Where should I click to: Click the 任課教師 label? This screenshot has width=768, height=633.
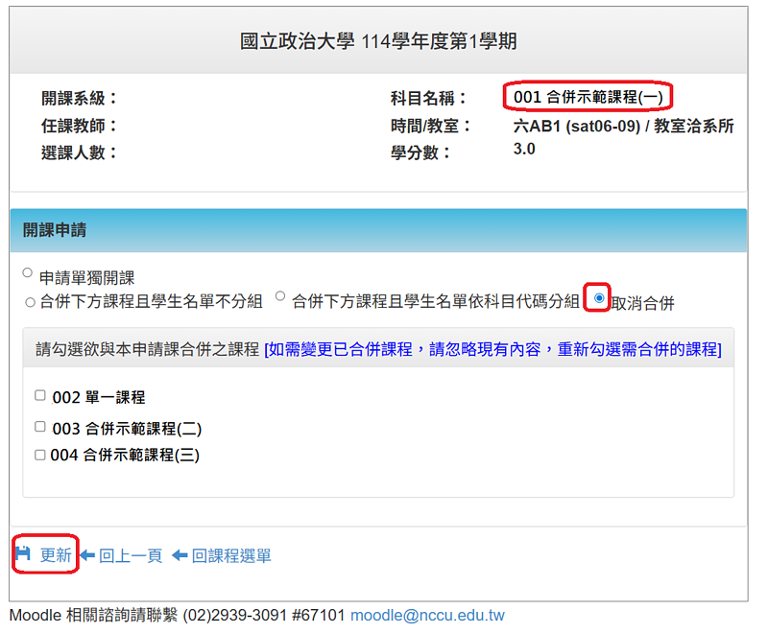point(79,127)
